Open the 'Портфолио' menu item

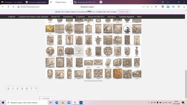[68, 17]
